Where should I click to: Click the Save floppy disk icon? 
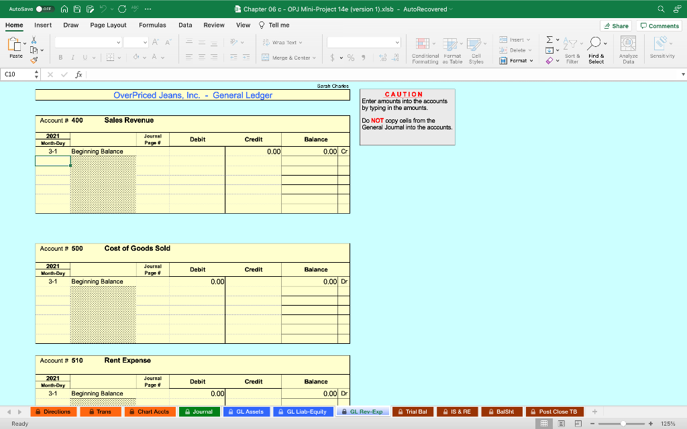click(77, 9)
